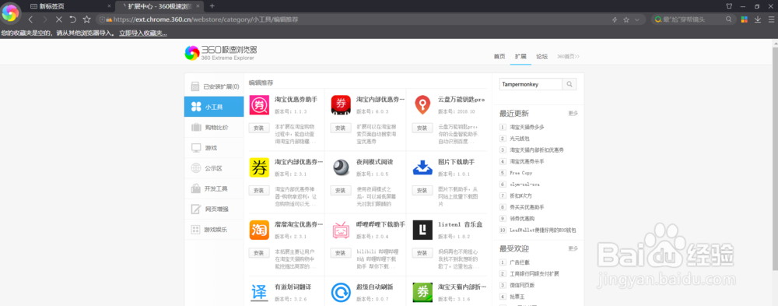Open 论坛 in site navigation
The width and height of the screenshot is (778, 306).
click(x=541, y=56)
